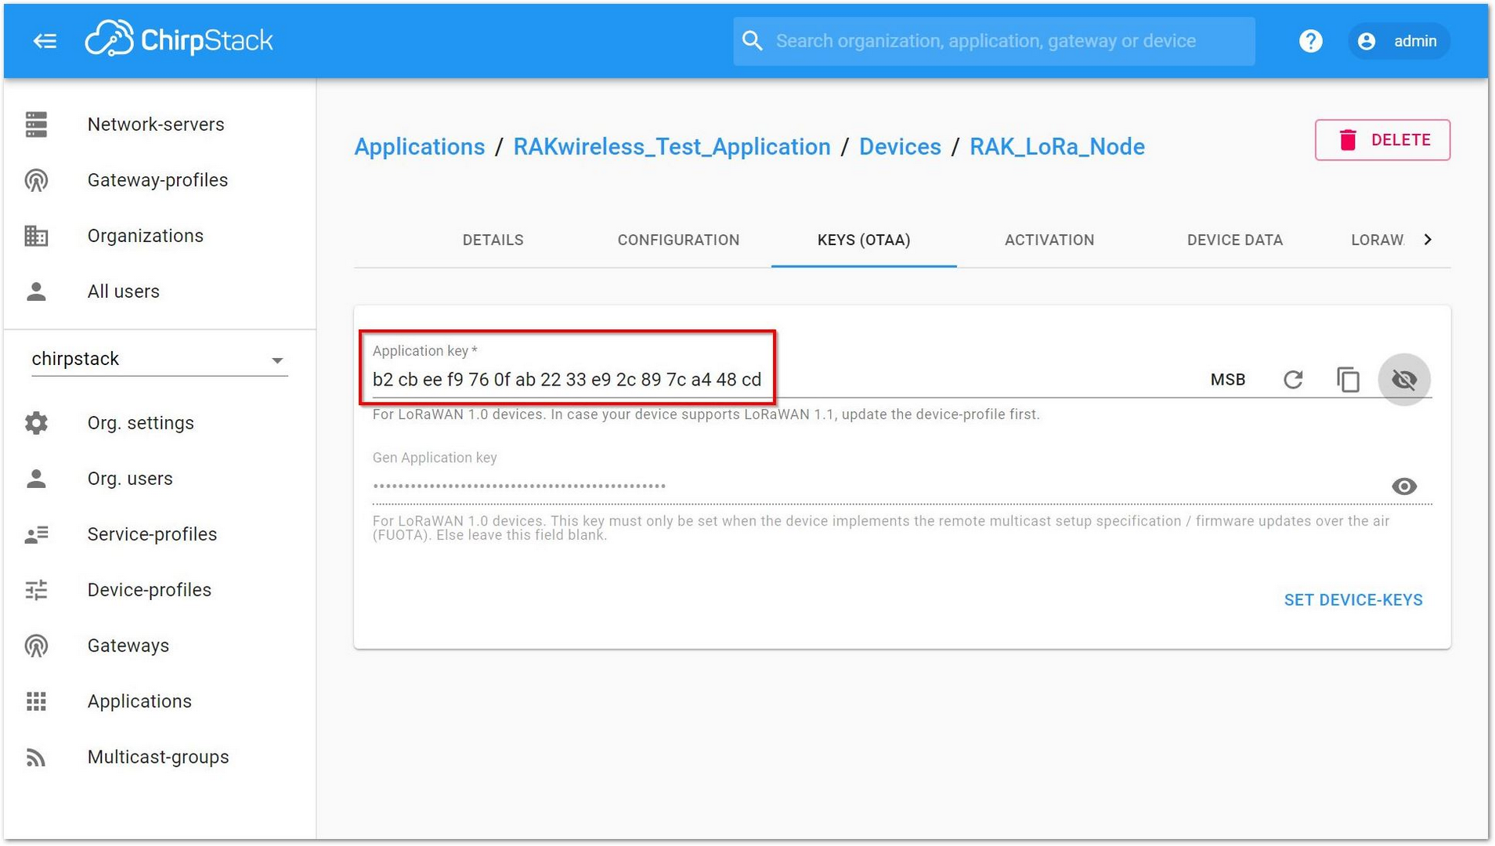Click the All users person icon
Image resolution: width=1495 pixels, height=846 pixels.
(36, 291)
